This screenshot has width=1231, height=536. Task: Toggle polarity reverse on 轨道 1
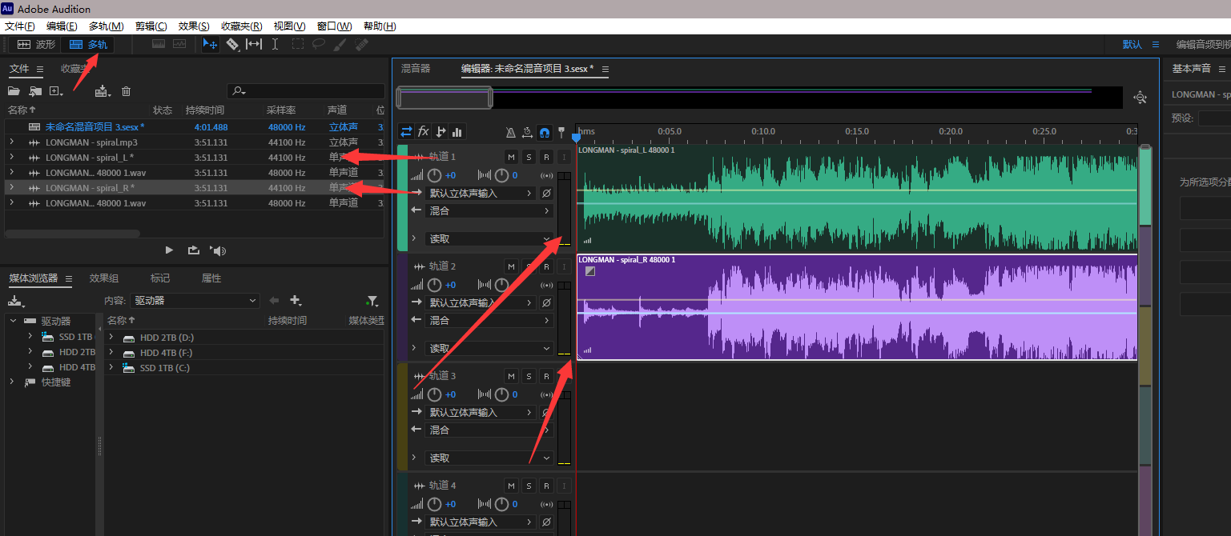pyautogui.click(x=546, y=193)
